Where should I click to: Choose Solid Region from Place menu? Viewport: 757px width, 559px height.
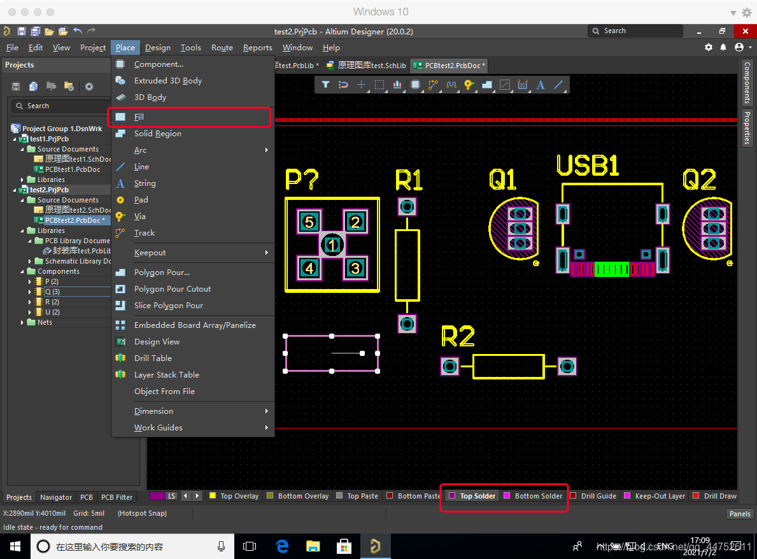[x=192, y=134]
